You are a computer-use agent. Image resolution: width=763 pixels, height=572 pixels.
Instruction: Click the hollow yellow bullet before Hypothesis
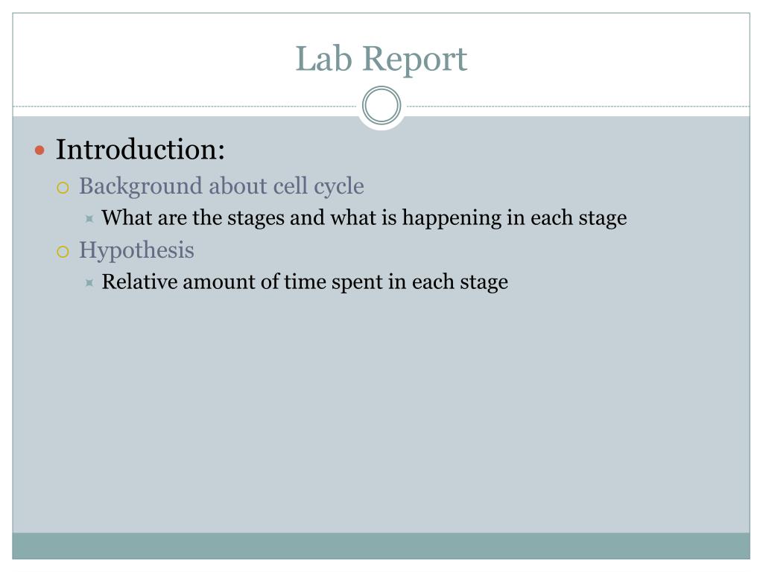(x=63, y=252)
